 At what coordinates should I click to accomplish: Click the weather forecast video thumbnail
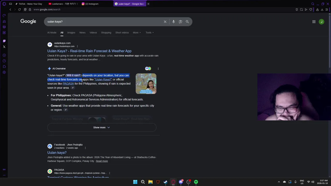pyautogui.click(x=146, y=84)
